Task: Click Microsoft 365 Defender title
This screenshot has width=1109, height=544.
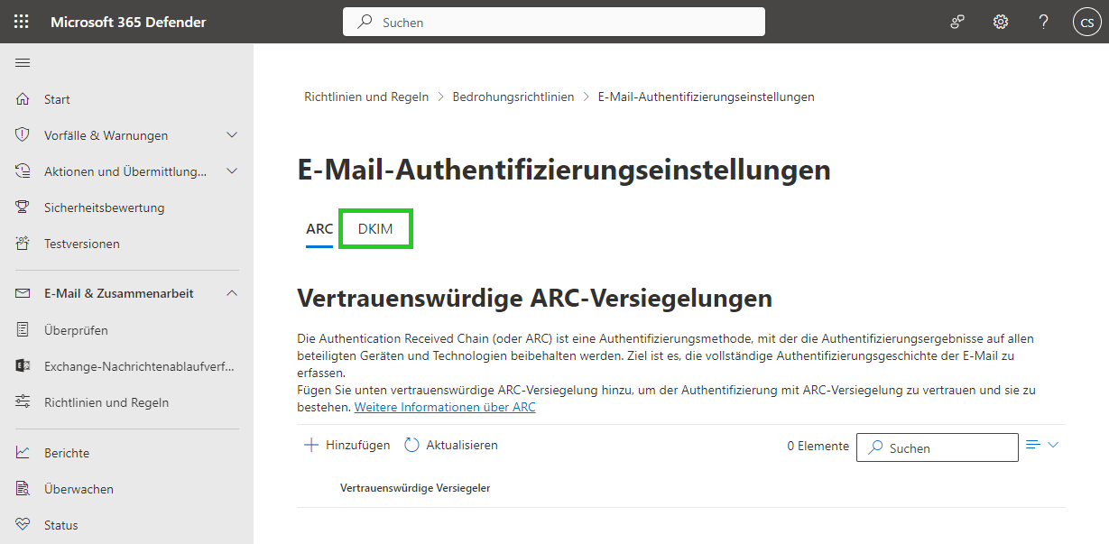Action: 128,22
